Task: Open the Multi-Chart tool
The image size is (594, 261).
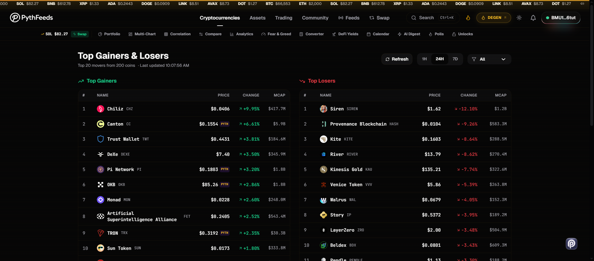Action: (x=142, y=34)
